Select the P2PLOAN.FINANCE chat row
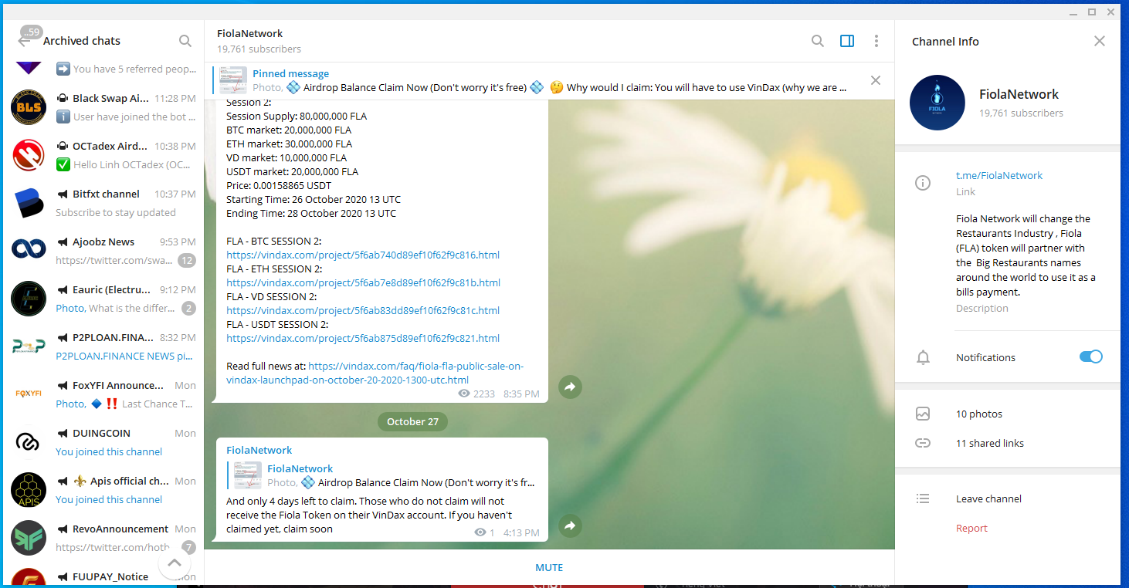 coord(103,347)
